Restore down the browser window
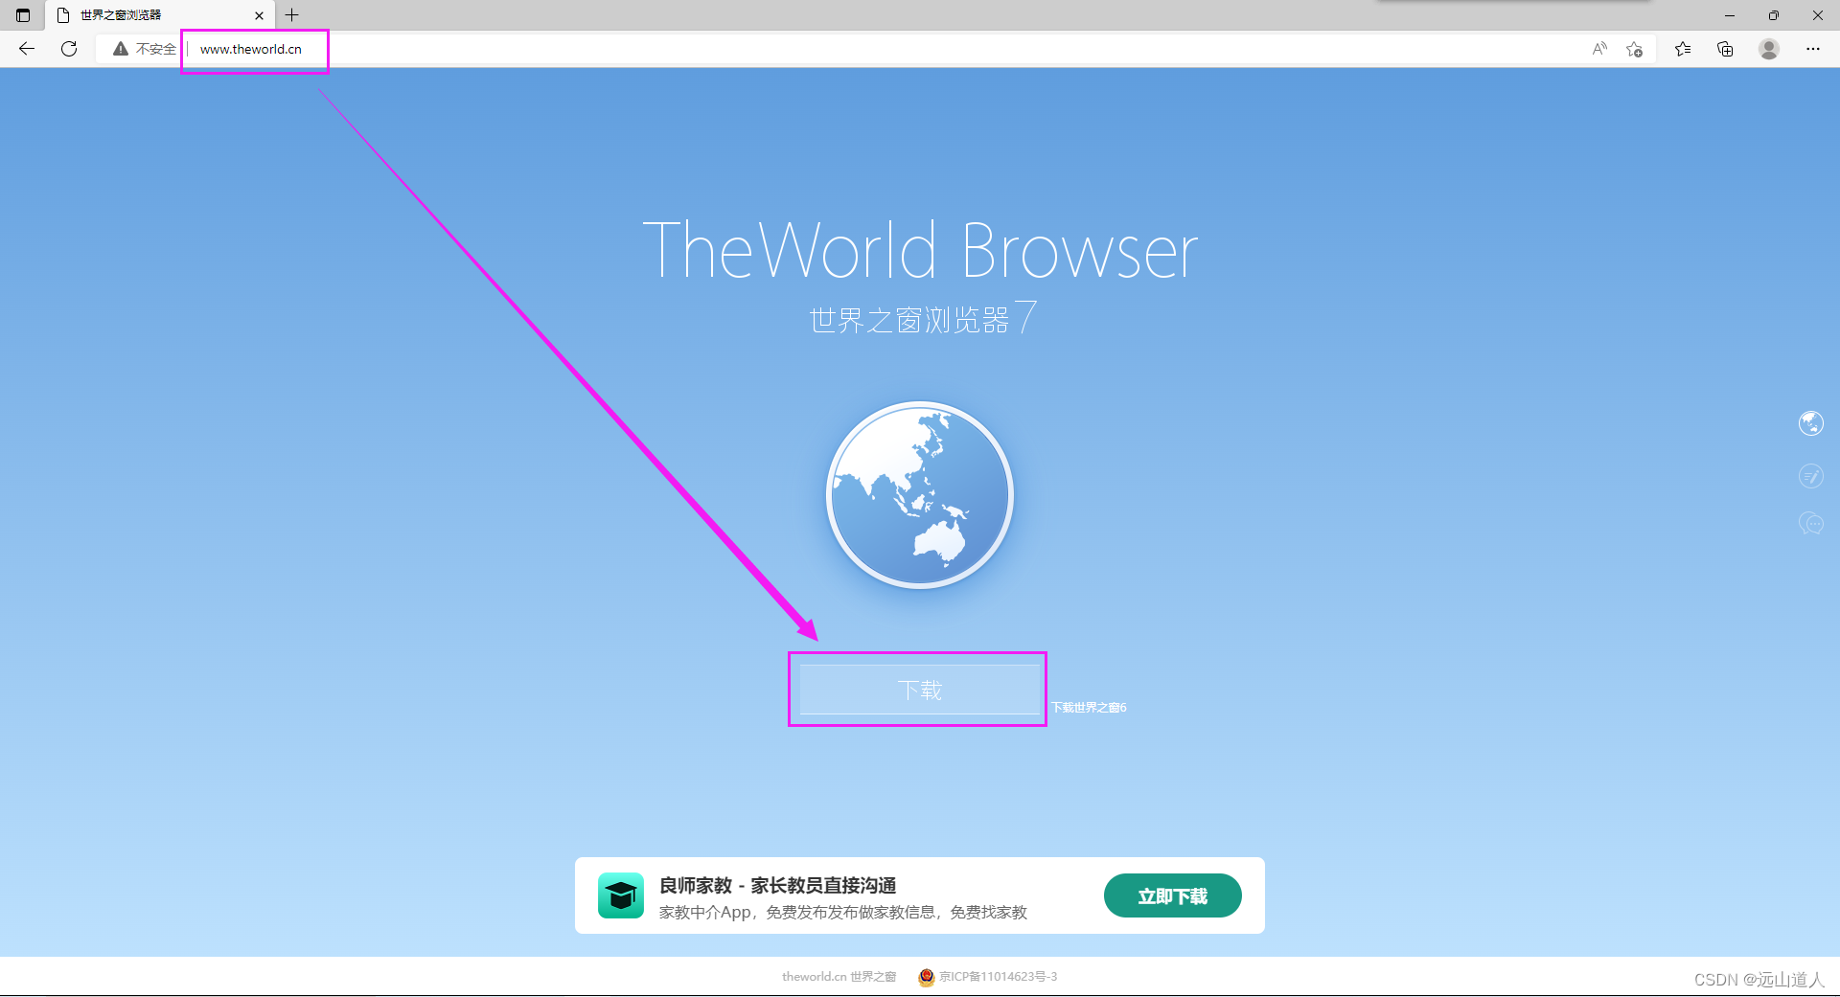The height and width of the screenshot is (997, 1840). tap(1774, 15)
